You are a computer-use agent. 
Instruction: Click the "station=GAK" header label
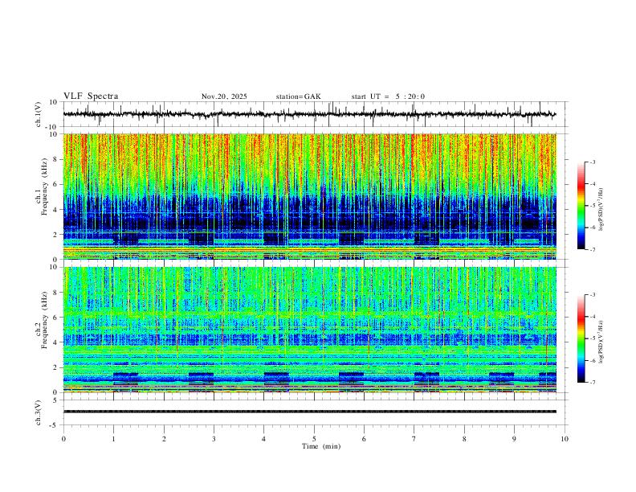click(298, 96)
